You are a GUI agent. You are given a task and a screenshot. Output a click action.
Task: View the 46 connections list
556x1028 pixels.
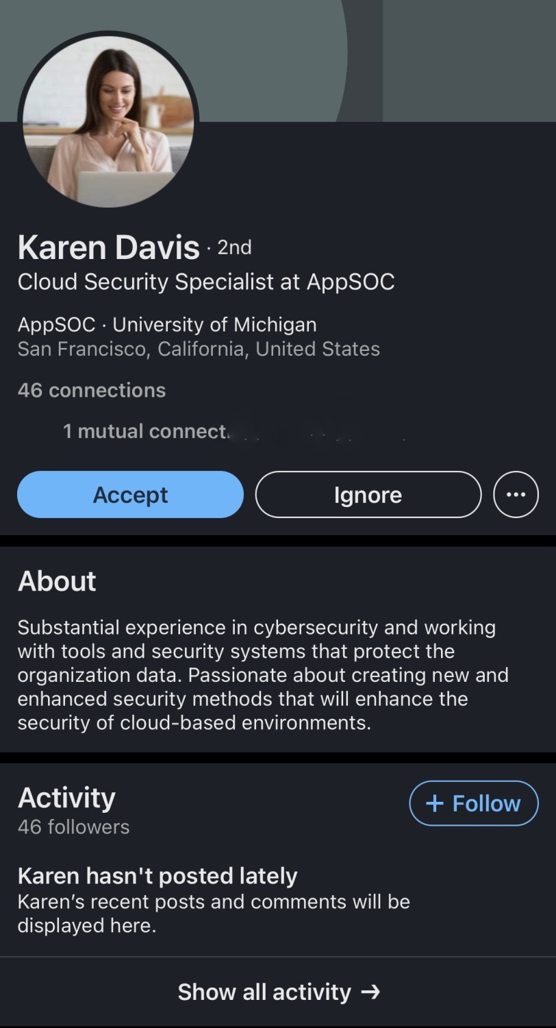pos(92,390)
